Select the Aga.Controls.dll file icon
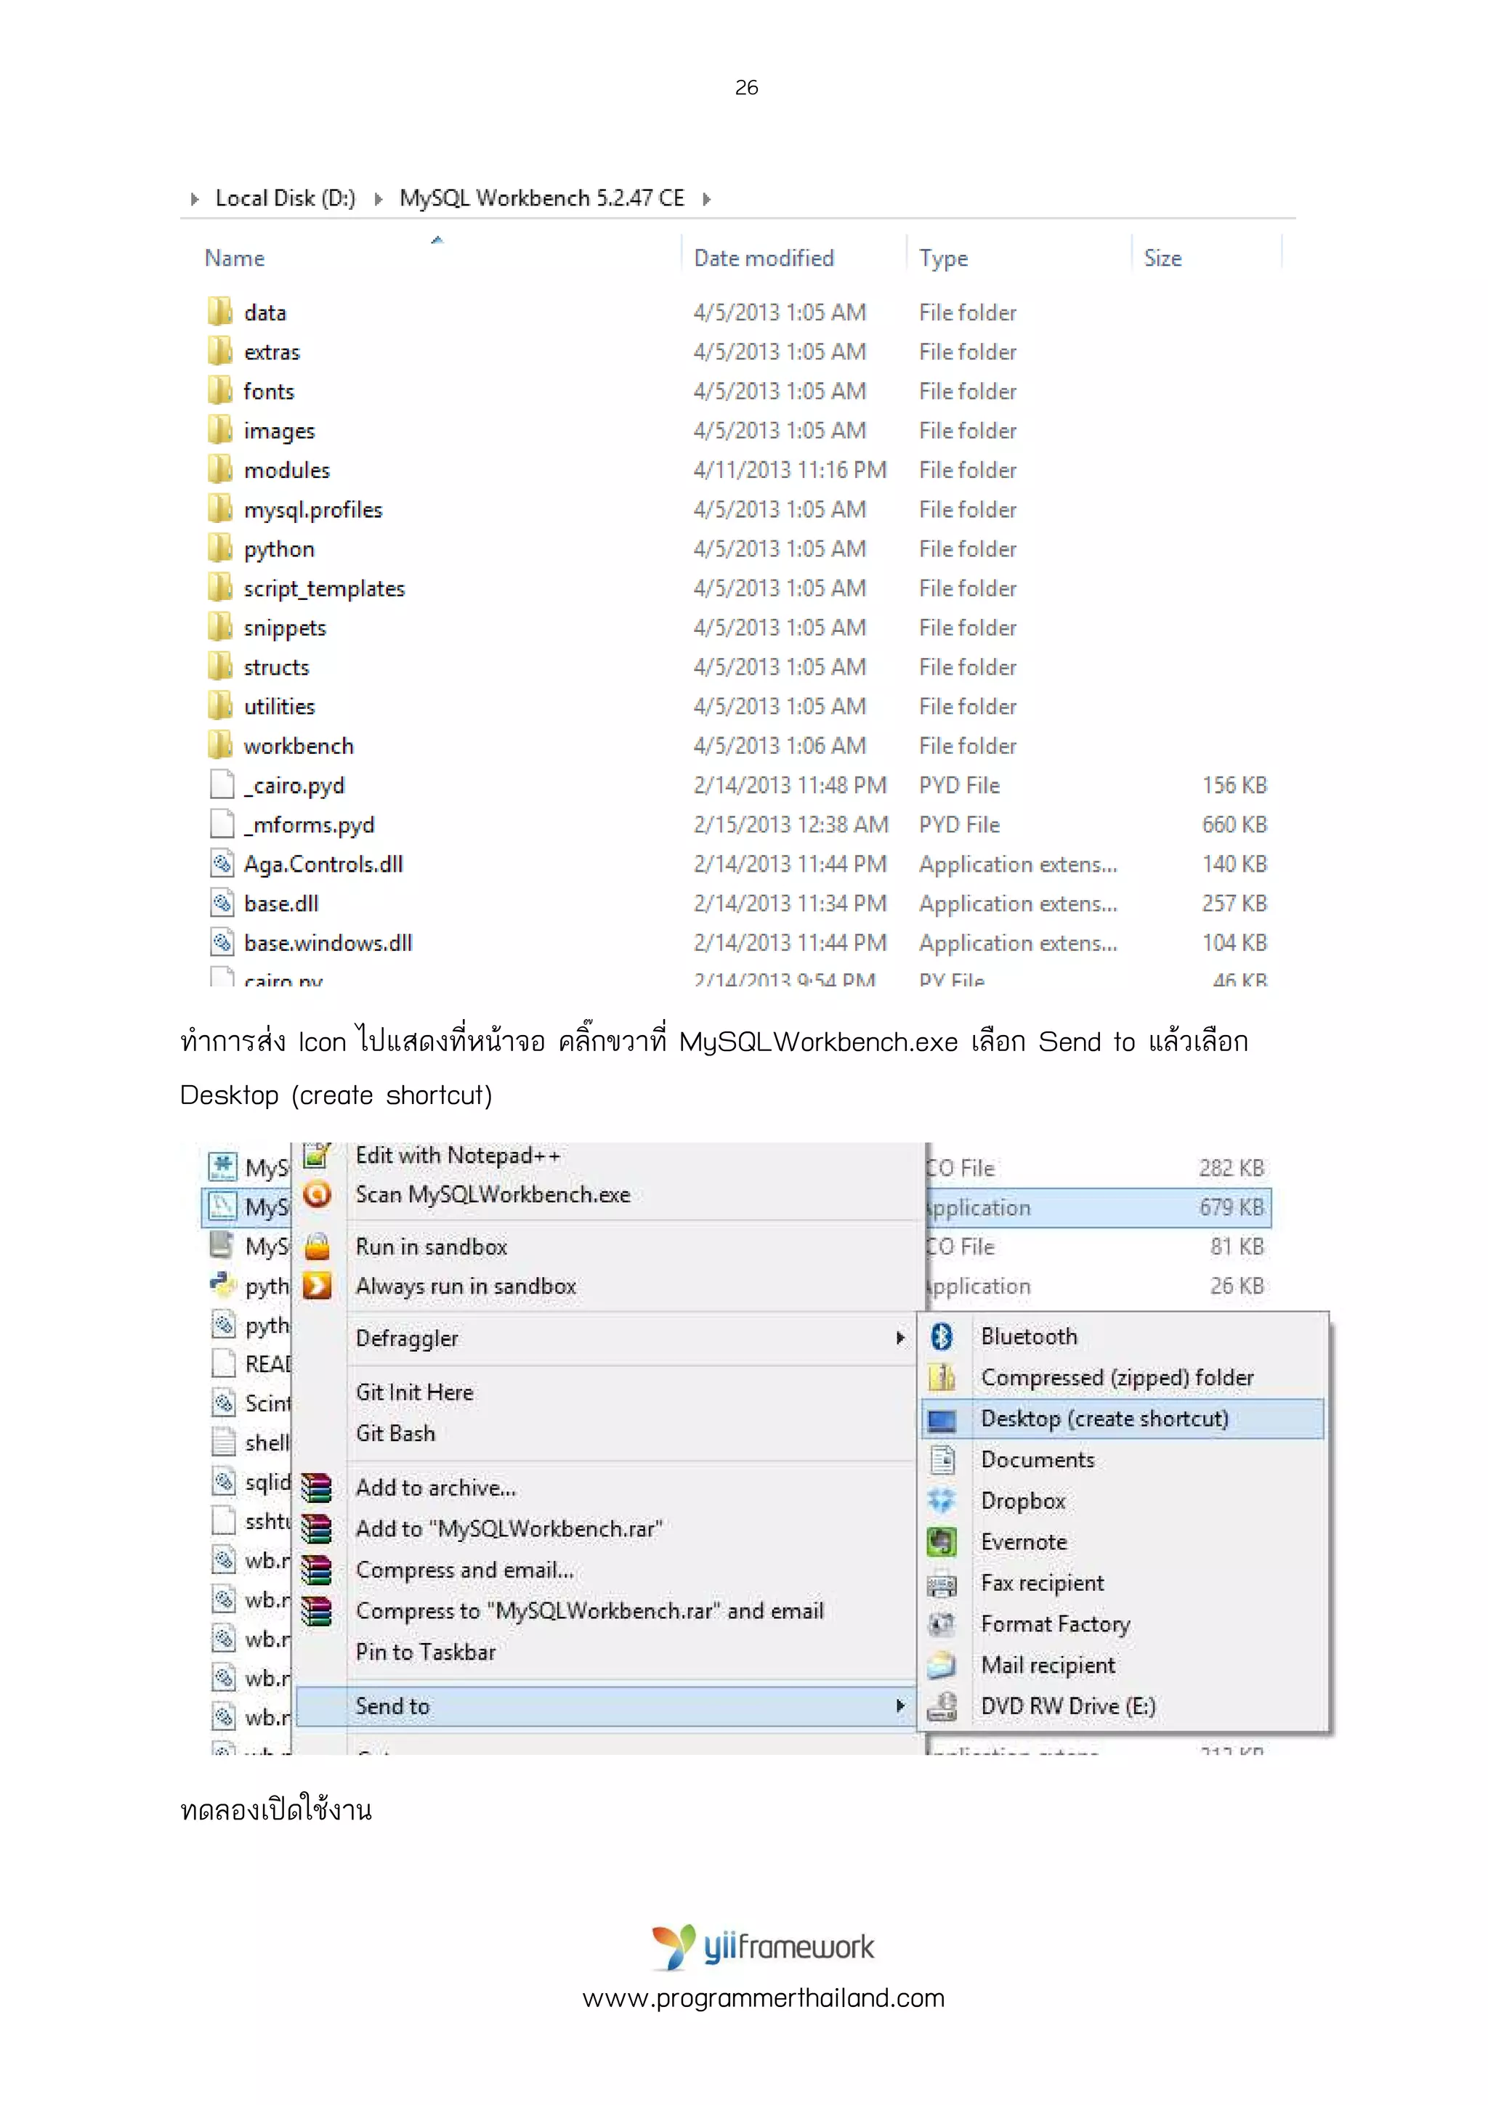 coord(222,864)
